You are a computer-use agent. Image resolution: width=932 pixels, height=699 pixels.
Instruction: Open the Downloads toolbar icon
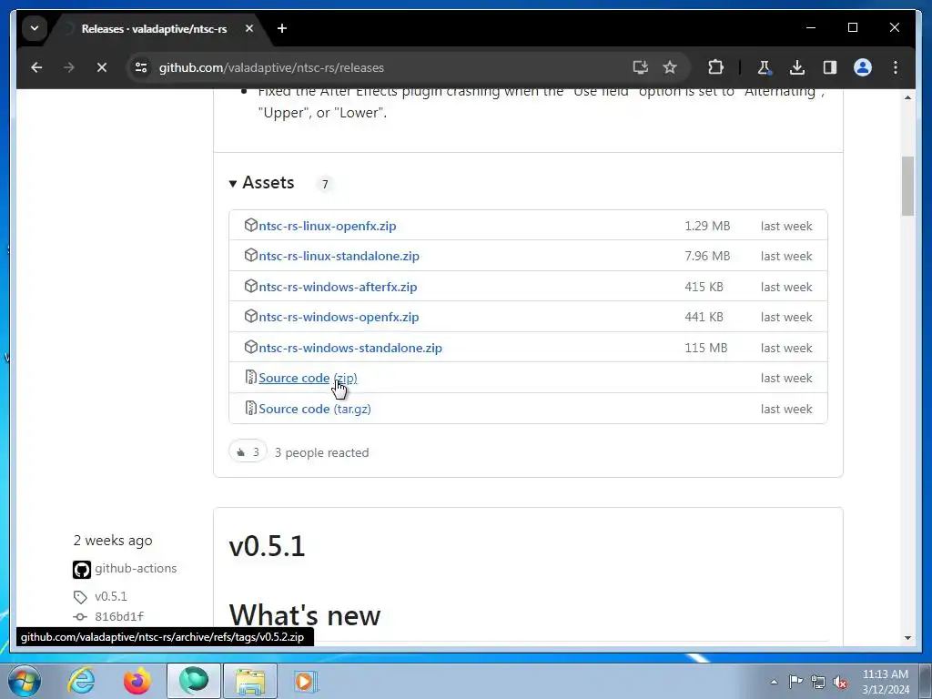pos(797,67)
